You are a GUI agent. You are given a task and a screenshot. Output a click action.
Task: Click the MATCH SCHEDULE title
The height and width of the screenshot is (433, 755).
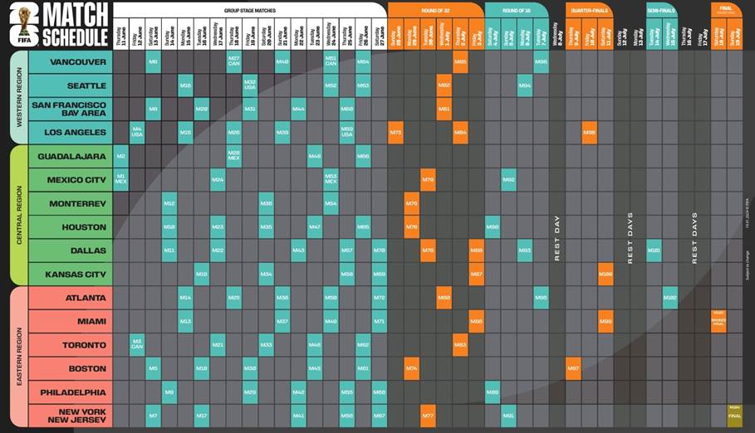coord(75,25)
